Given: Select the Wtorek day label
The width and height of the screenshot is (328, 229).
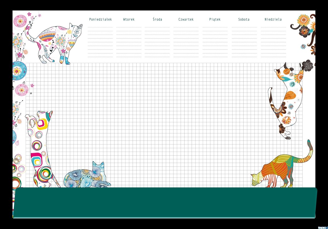Looking at the screenshot, I should coord(129,19).
